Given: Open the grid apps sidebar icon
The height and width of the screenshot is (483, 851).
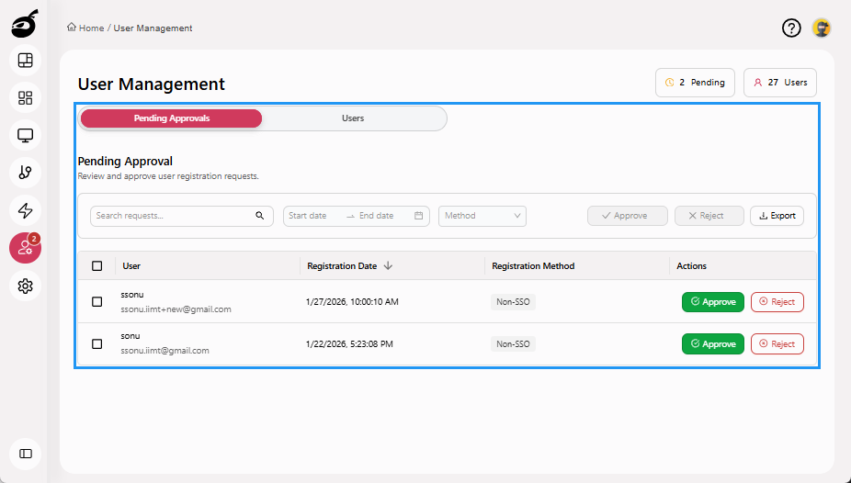Looking at the screenshot, I should (x=26, y=98).
